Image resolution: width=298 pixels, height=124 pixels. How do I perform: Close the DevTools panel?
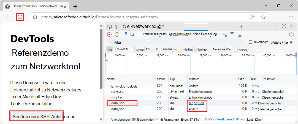tap(291, 26)
